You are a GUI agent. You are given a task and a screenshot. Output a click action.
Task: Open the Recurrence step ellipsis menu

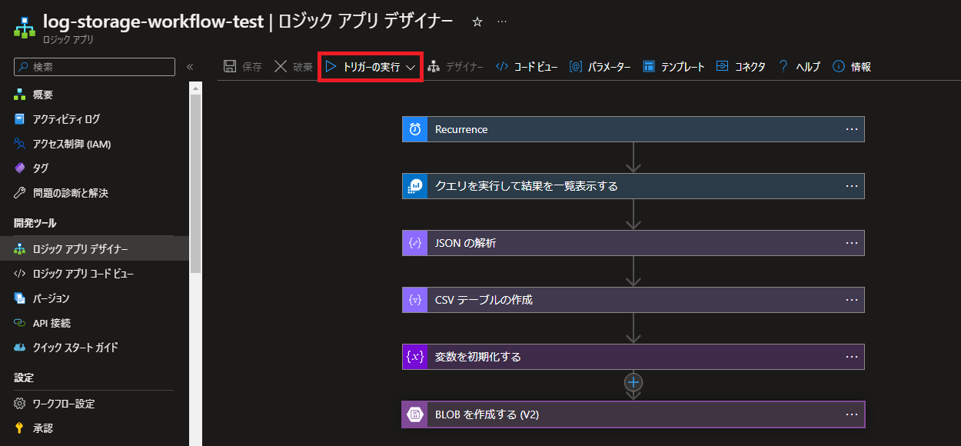(851, 129)
